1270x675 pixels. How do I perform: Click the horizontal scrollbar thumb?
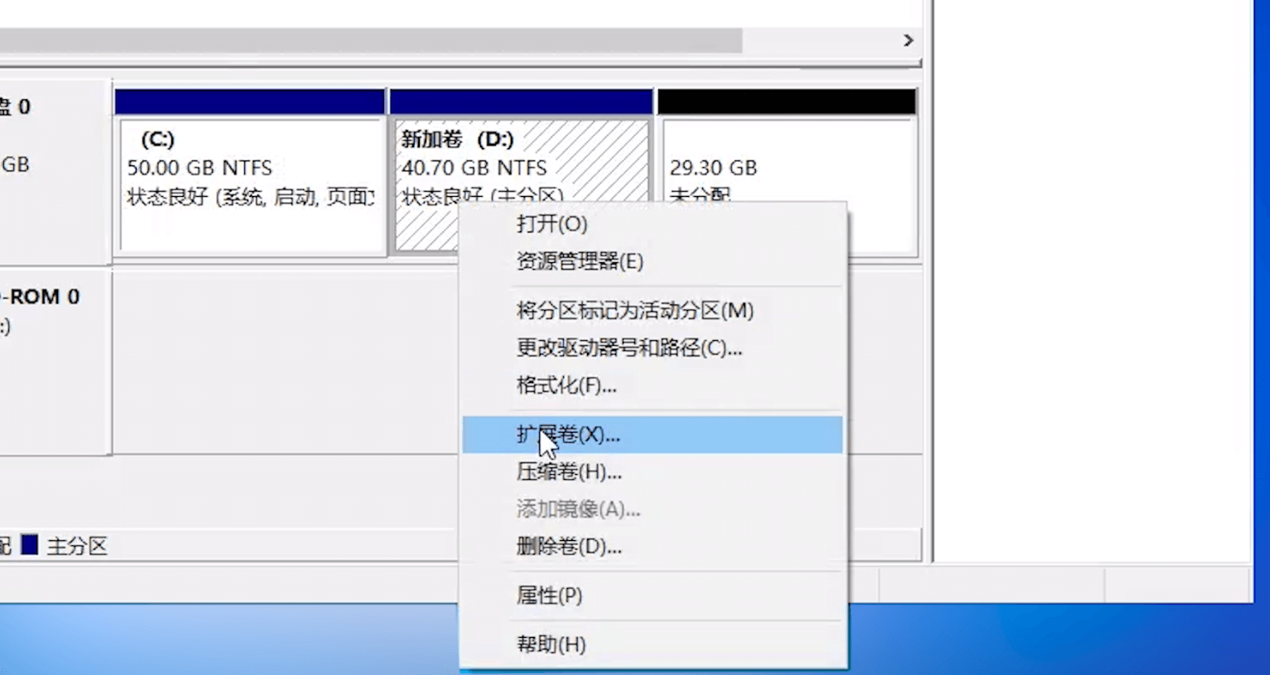click(373, 40)
